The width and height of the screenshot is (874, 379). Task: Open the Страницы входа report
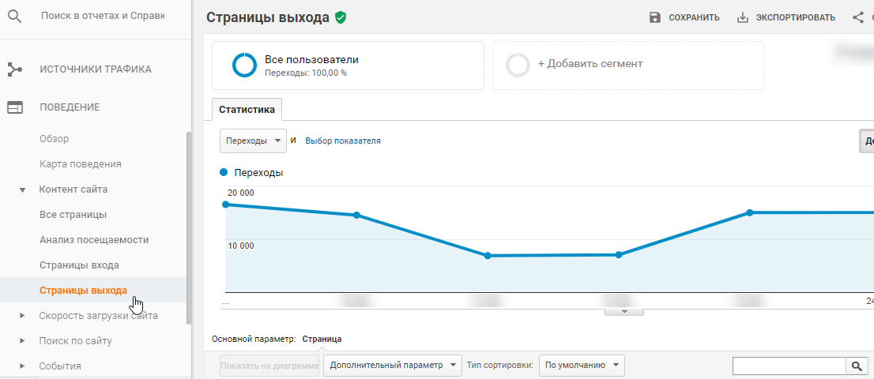click(79, 265)
